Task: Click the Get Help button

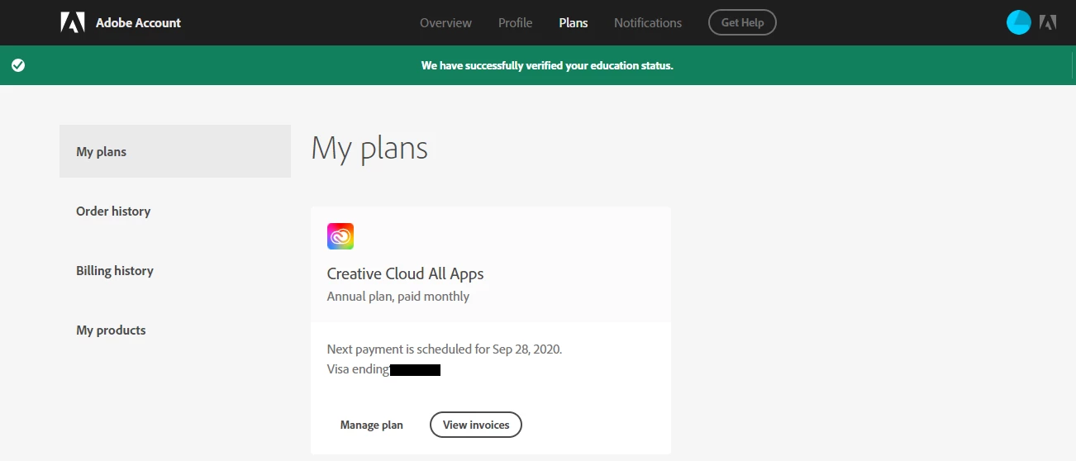Action: pyautogui.click(x=742, y=22)
